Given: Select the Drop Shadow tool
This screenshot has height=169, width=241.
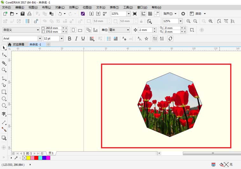Looking at the screenshot, I should 4,138.
